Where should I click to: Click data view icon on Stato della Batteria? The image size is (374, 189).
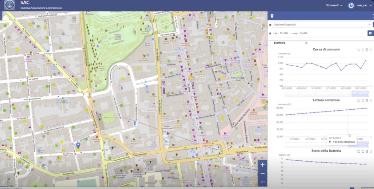[367, 151]
